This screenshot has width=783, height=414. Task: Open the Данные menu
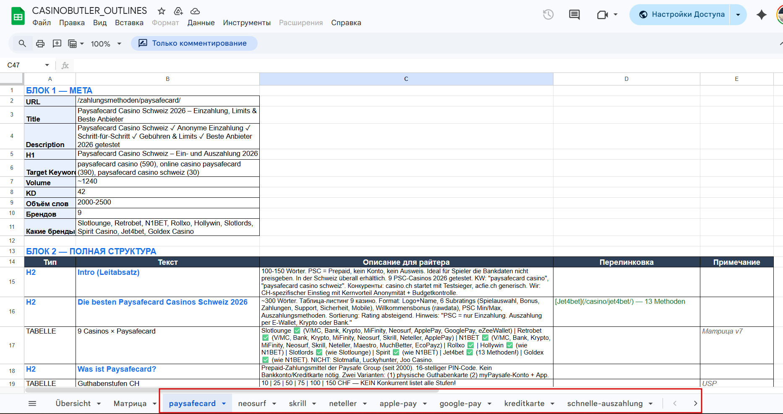coord(201,23)
